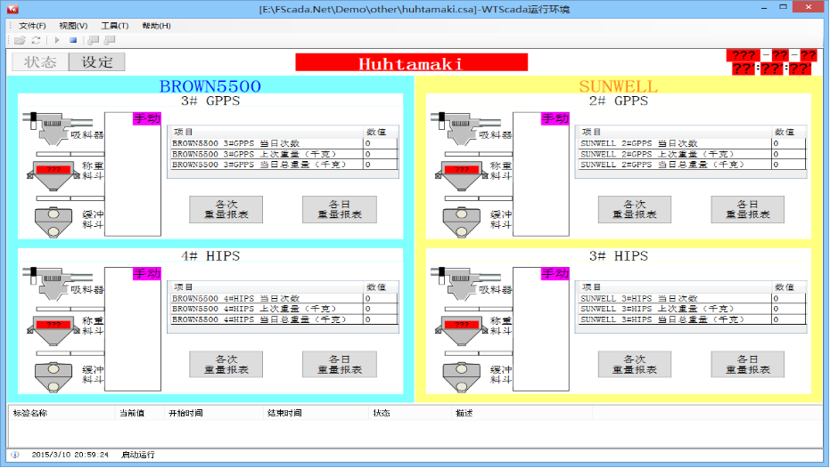Click the 当前值 column header in alarm list

coord(139,413)
